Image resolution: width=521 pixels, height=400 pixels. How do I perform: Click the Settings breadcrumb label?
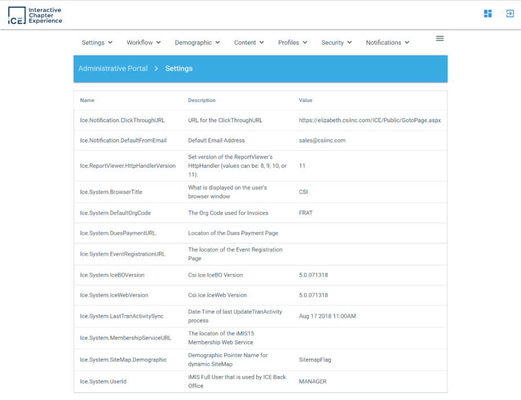179,68
